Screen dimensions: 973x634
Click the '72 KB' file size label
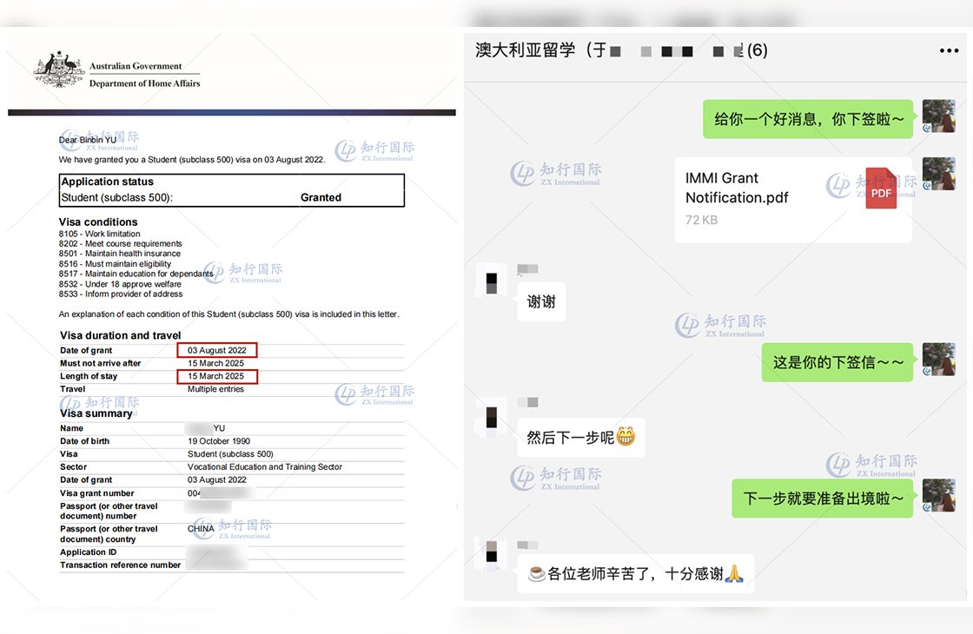pos(701,220)
